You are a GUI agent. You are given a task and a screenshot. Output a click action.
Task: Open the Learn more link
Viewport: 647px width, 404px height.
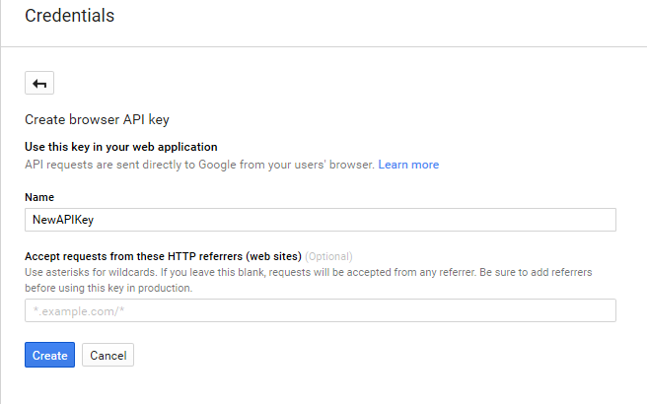[408, 165]
